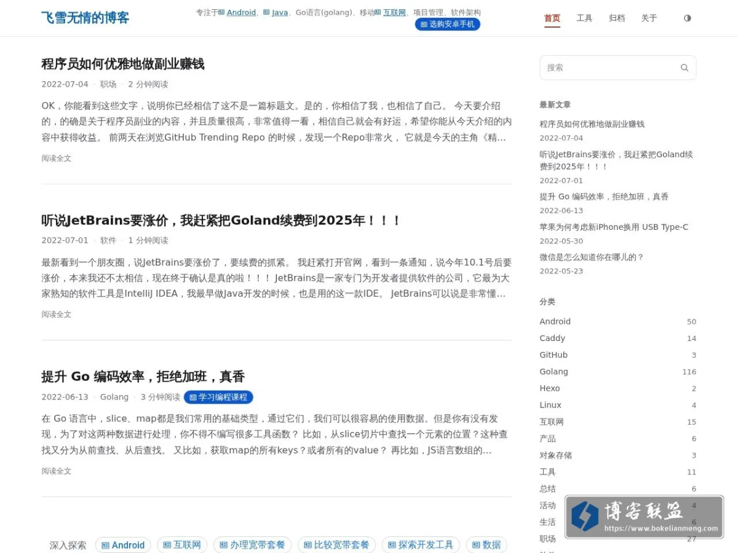738x553 pixels.
Task: Select the Caddy category in the sidebar
Action: click(552, 338)
